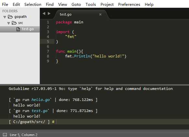Open the Help menu

pos(149,5)
